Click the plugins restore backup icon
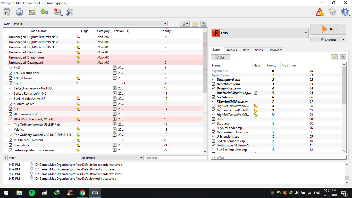This screenshot has width=352, height=198. 334,57
